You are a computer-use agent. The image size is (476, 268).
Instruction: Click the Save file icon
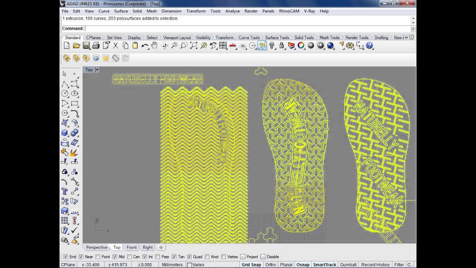[86, 45]
